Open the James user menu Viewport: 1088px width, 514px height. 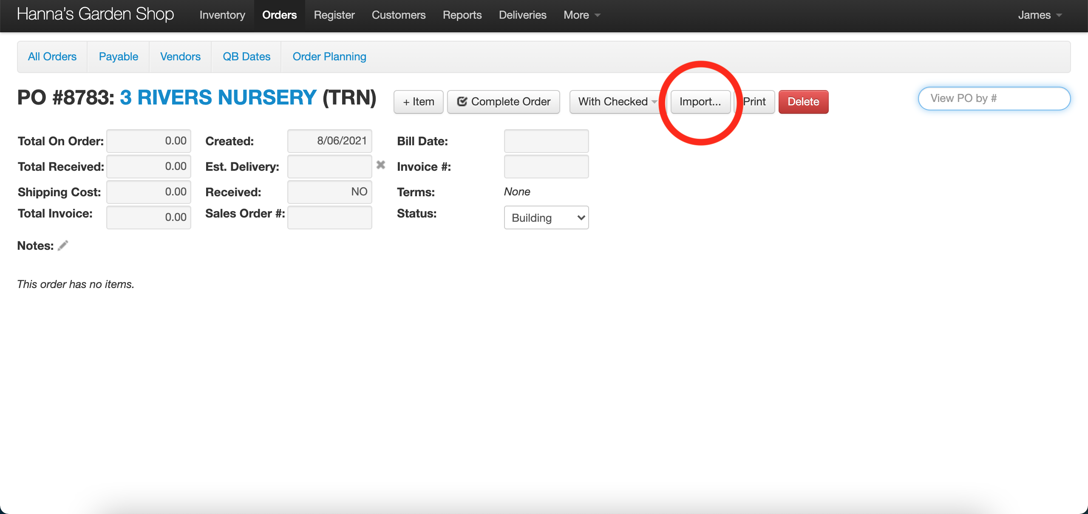tap(1039, 15)
